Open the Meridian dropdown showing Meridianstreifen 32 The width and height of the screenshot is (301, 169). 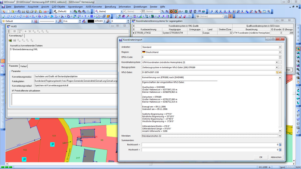(x=280, y=136)
